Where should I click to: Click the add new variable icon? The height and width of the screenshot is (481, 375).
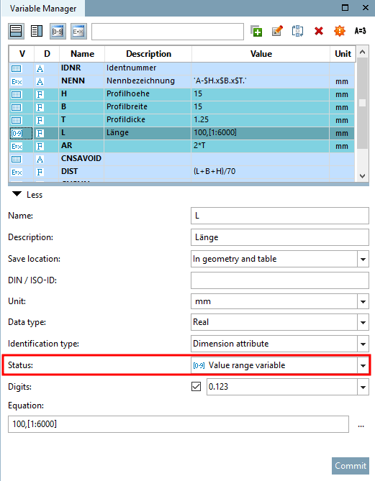[x=256, y=31]
